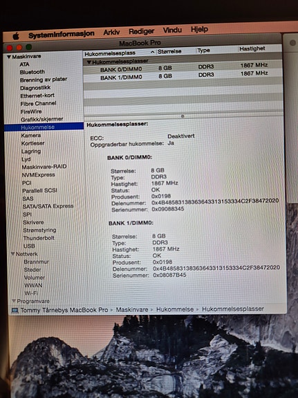Screen dimensions: 298x398
Task: Collapse the Nettverk section in sidebar
Action: click(13, 253)
